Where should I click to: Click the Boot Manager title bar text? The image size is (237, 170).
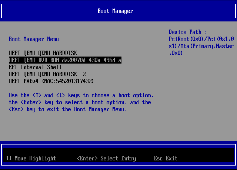(x=115, y=11)
